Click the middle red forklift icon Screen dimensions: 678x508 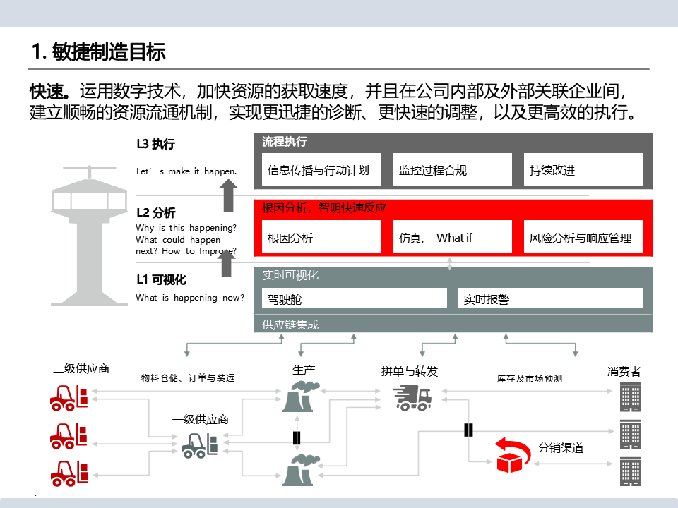pos(69,436)
